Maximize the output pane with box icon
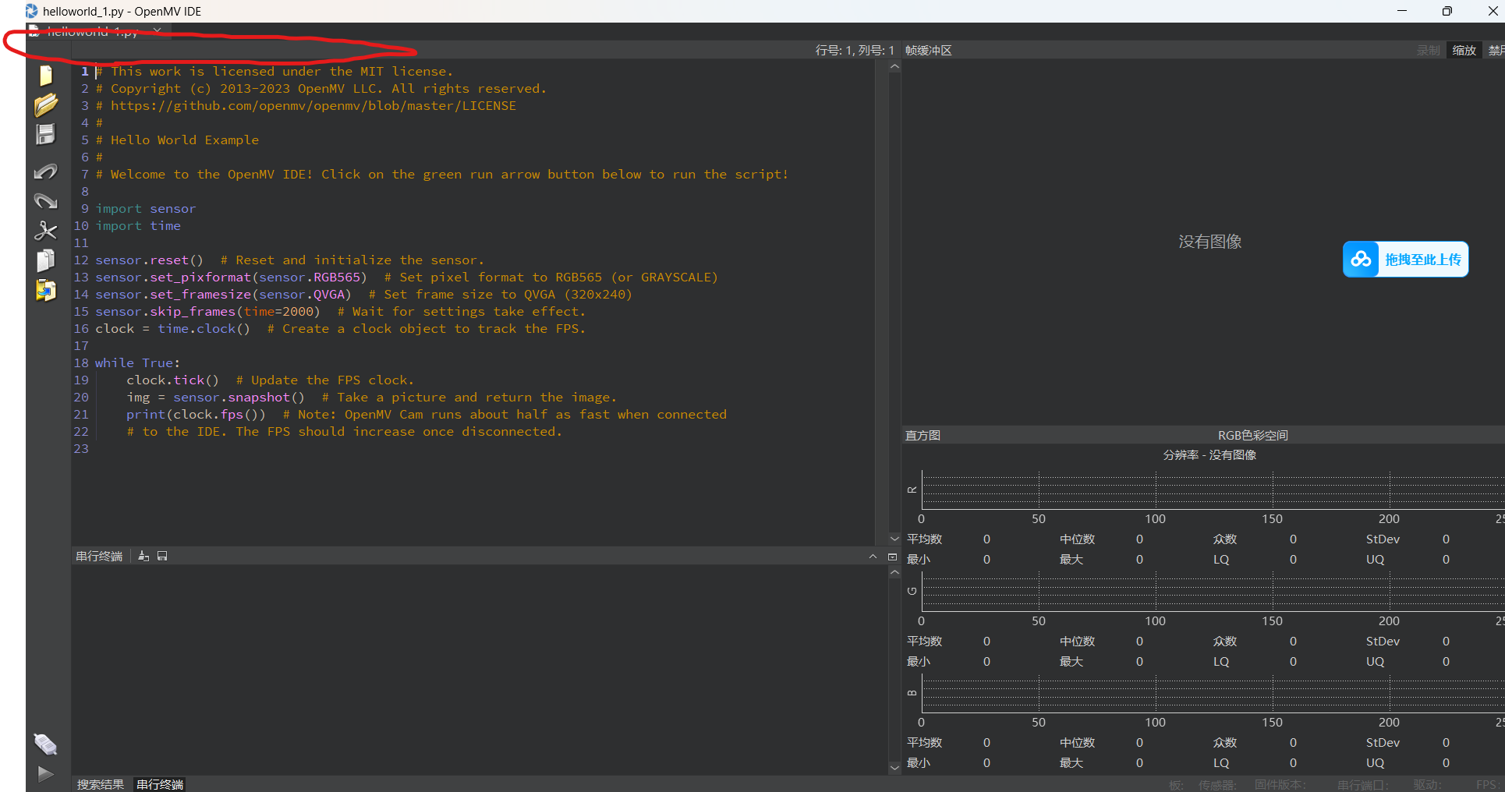 click(893, 557)
